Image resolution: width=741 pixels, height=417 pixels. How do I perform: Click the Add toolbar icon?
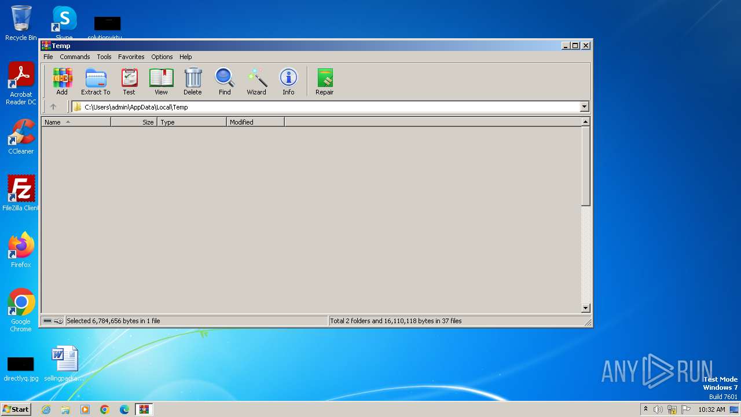pos(62,82)
